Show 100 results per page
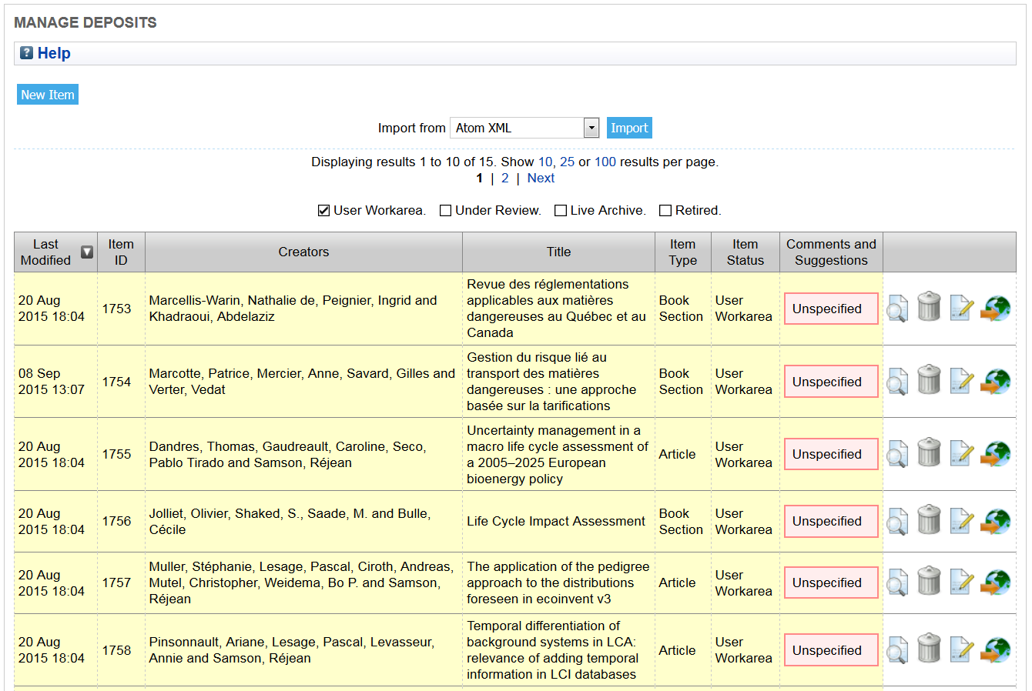This screenshot has width=1032, height=691. click(x=605, y=162)
